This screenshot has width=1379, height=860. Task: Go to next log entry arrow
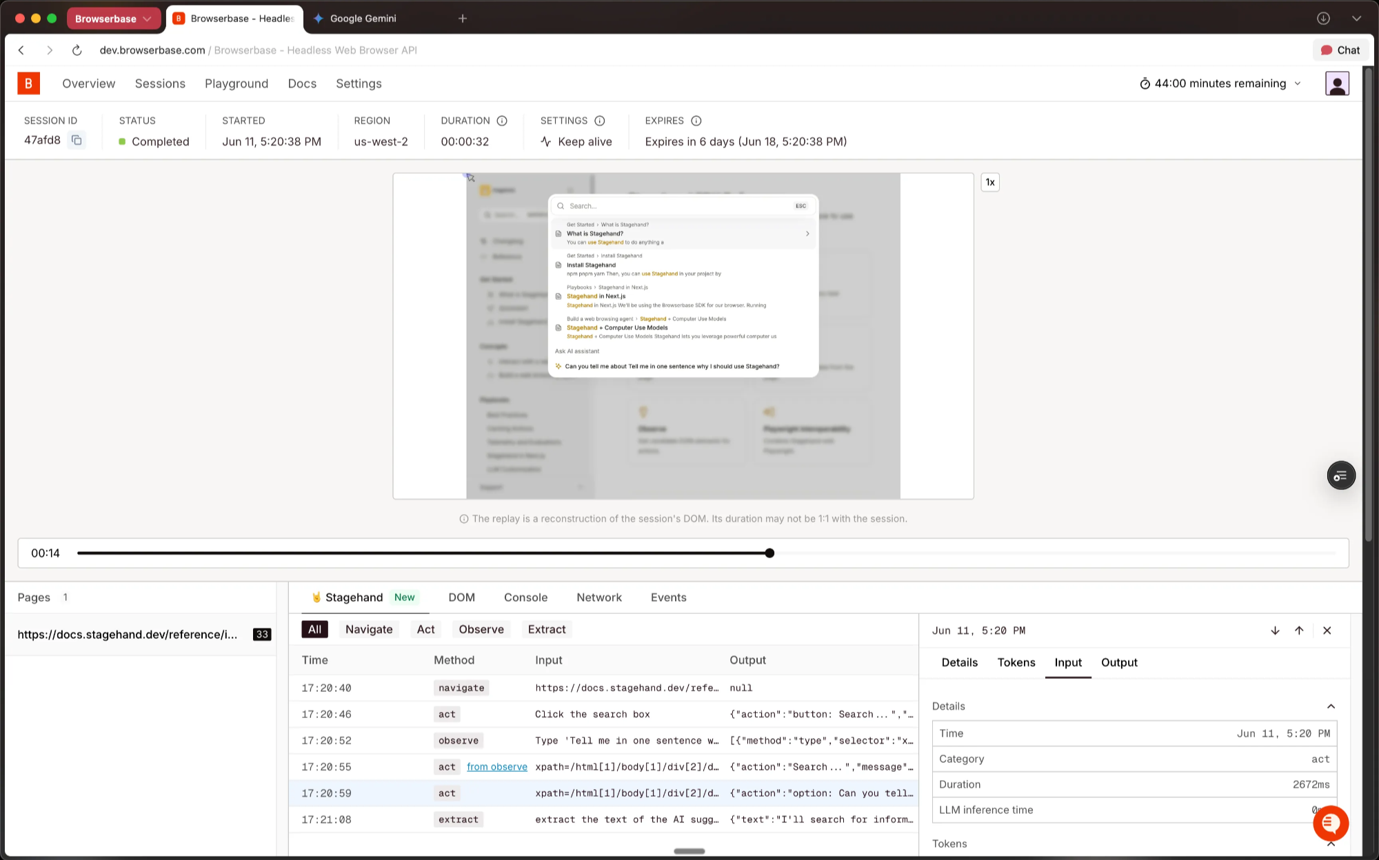point(1275,631)
